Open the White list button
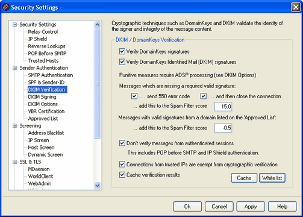The width and height of the screenshot is (303, 217). pos(272,178)
